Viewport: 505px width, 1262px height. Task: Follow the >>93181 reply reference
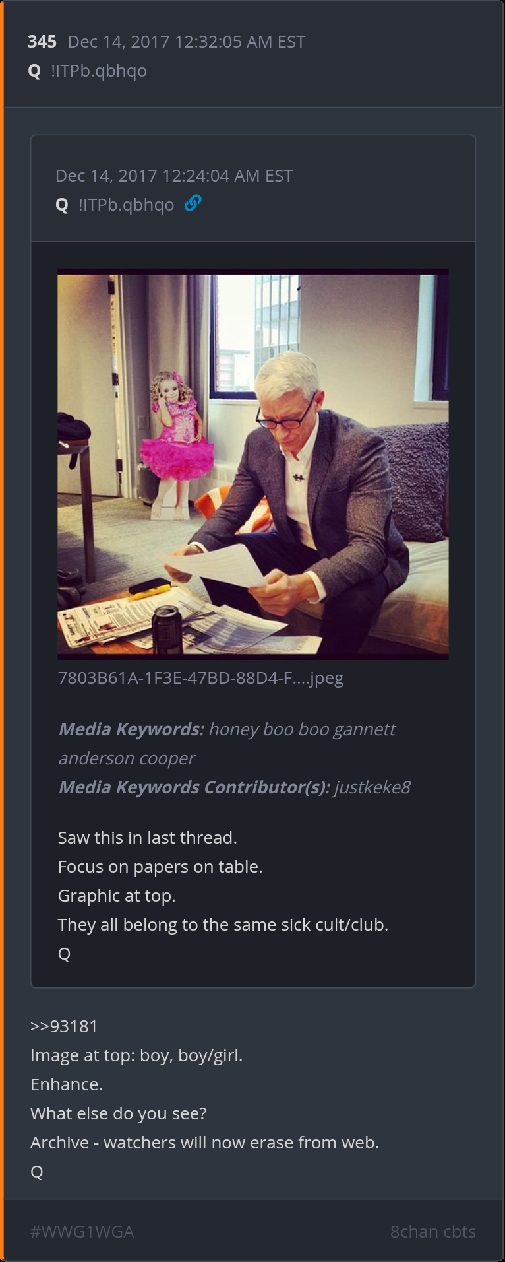tap(64, 1026)
